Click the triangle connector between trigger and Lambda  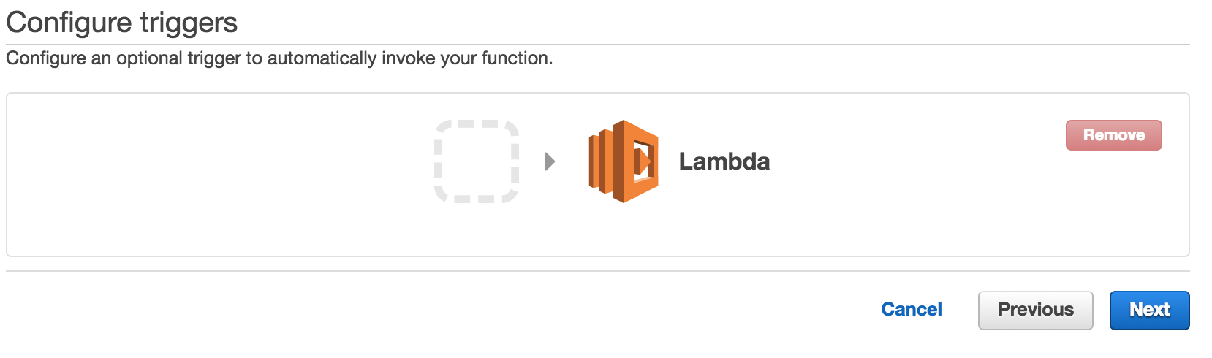pos(550,161)
